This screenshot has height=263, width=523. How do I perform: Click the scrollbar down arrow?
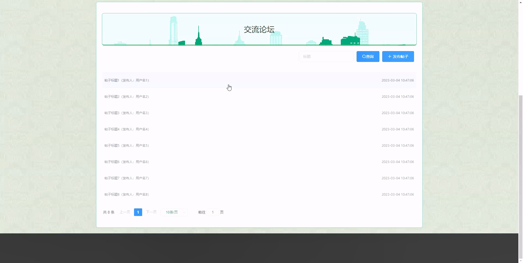521,261
